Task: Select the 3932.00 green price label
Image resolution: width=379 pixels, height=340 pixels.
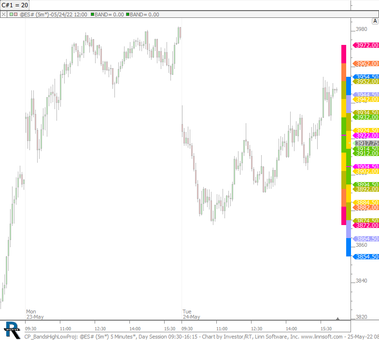Action: click(x=366, y=117)
